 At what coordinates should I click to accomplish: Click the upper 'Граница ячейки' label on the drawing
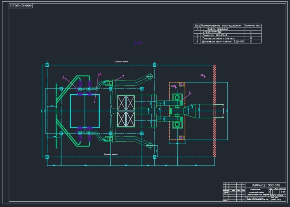[121, 62]
